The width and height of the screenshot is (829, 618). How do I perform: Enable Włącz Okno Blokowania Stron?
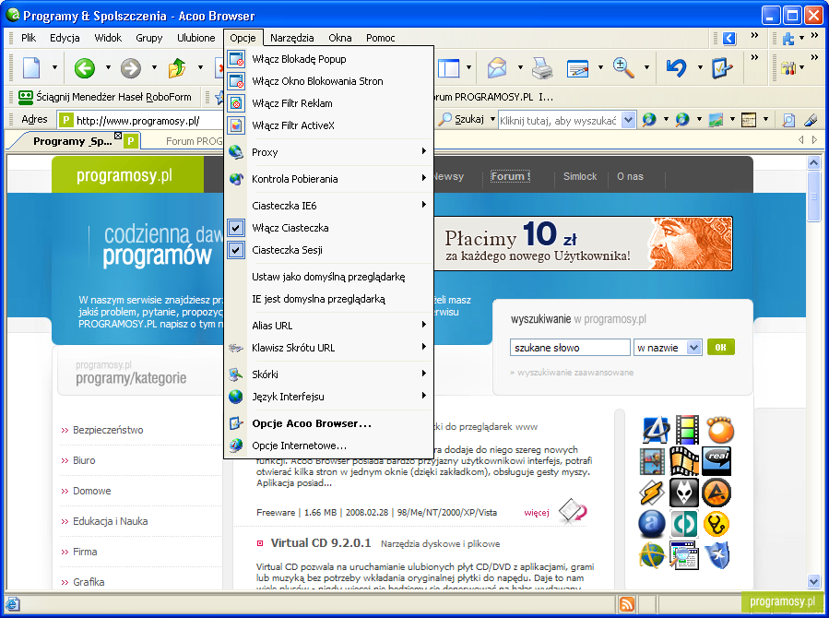pyautogui.click(x=329, y=81)
